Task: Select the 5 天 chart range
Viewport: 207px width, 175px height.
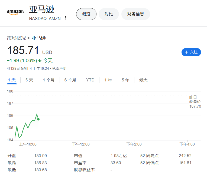Action: point(29,80)
